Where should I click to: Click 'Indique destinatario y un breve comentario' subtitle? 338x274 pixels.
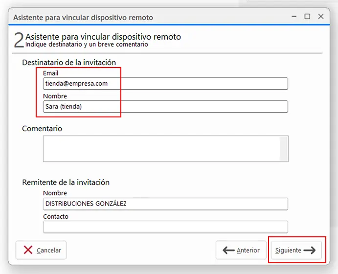pyautogui.click(x=87, y=45)
